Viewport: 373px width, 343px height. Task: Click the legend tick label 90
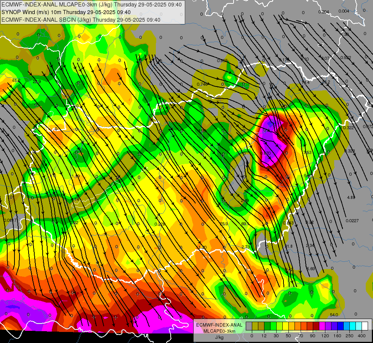click(312, 336)
